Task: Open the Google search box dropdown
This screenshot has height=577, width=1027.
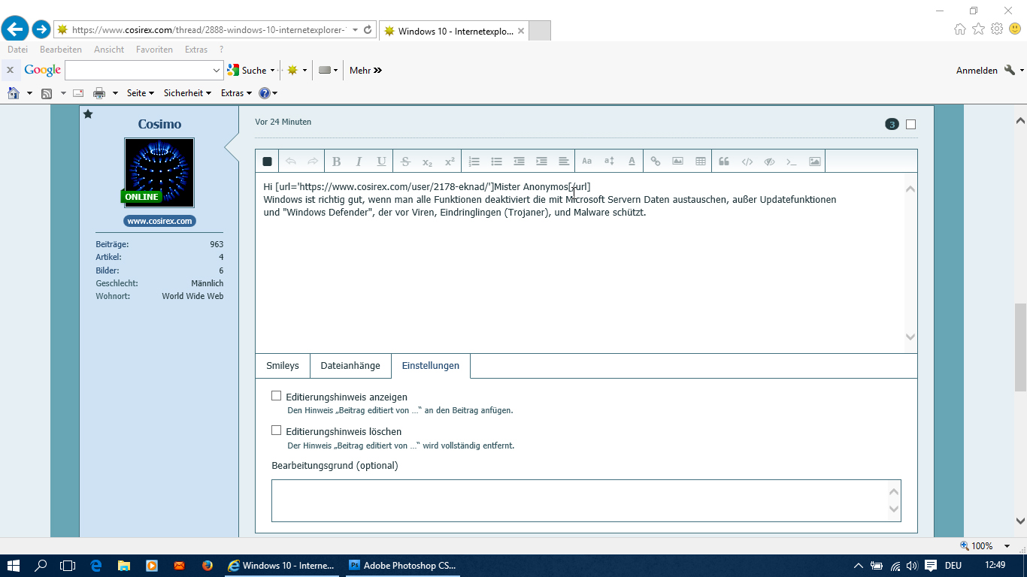Action: 217,71
